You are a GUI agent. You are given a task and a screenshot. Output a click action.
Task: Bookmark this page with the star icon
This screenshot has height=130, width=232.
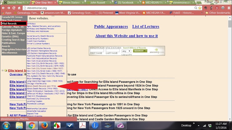pos(200,8)
